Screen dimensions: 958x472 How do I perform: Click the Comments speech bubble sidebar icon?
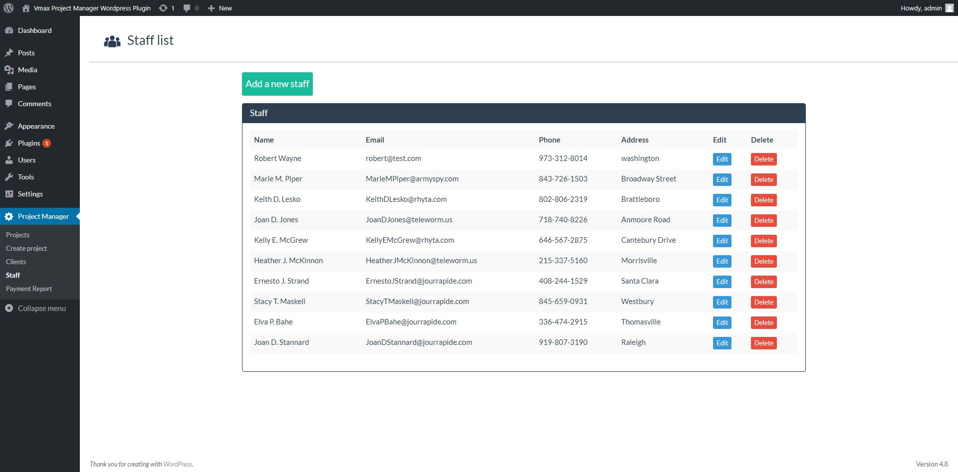[x=9, y=104]
